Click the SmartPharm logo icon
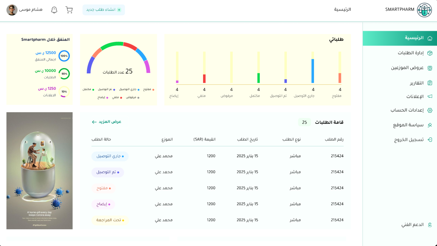 [424, 10]
